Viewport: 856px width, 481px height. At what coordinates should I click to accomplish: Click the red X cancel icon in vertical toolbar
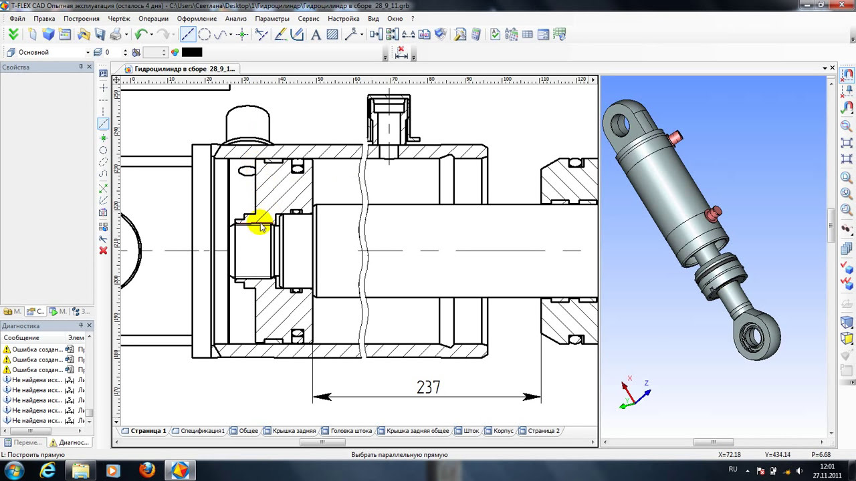click(103, 251)
